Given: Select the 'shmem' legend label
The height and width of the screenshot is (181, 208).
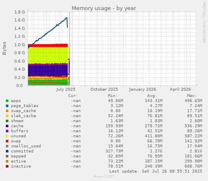Looking at the screenshot, I should tap(17, 121).
